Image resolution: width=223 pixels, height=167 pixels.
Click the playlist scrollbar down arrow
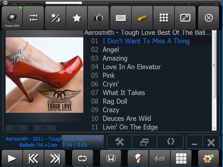point(214,128)
